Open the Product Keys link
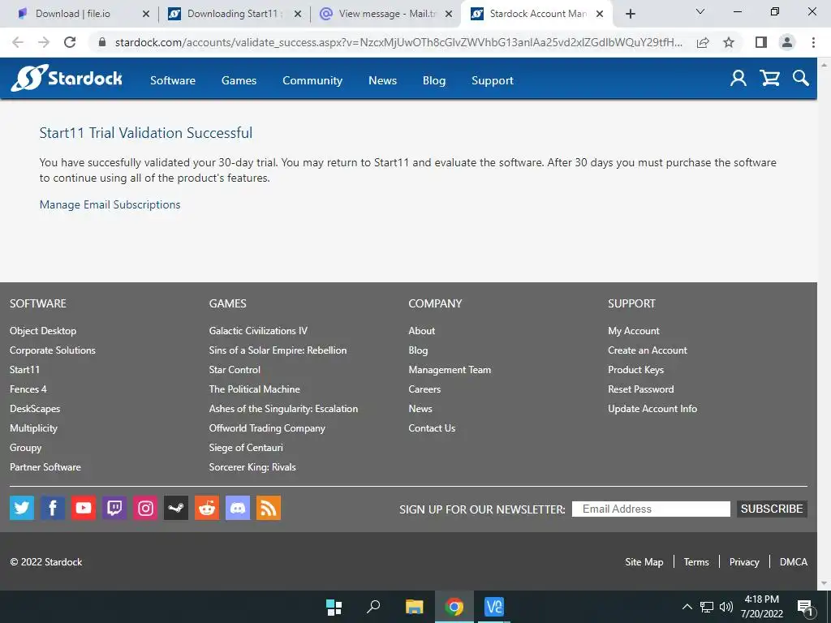Viewport: 831px width, 623px height. [636, 370]
